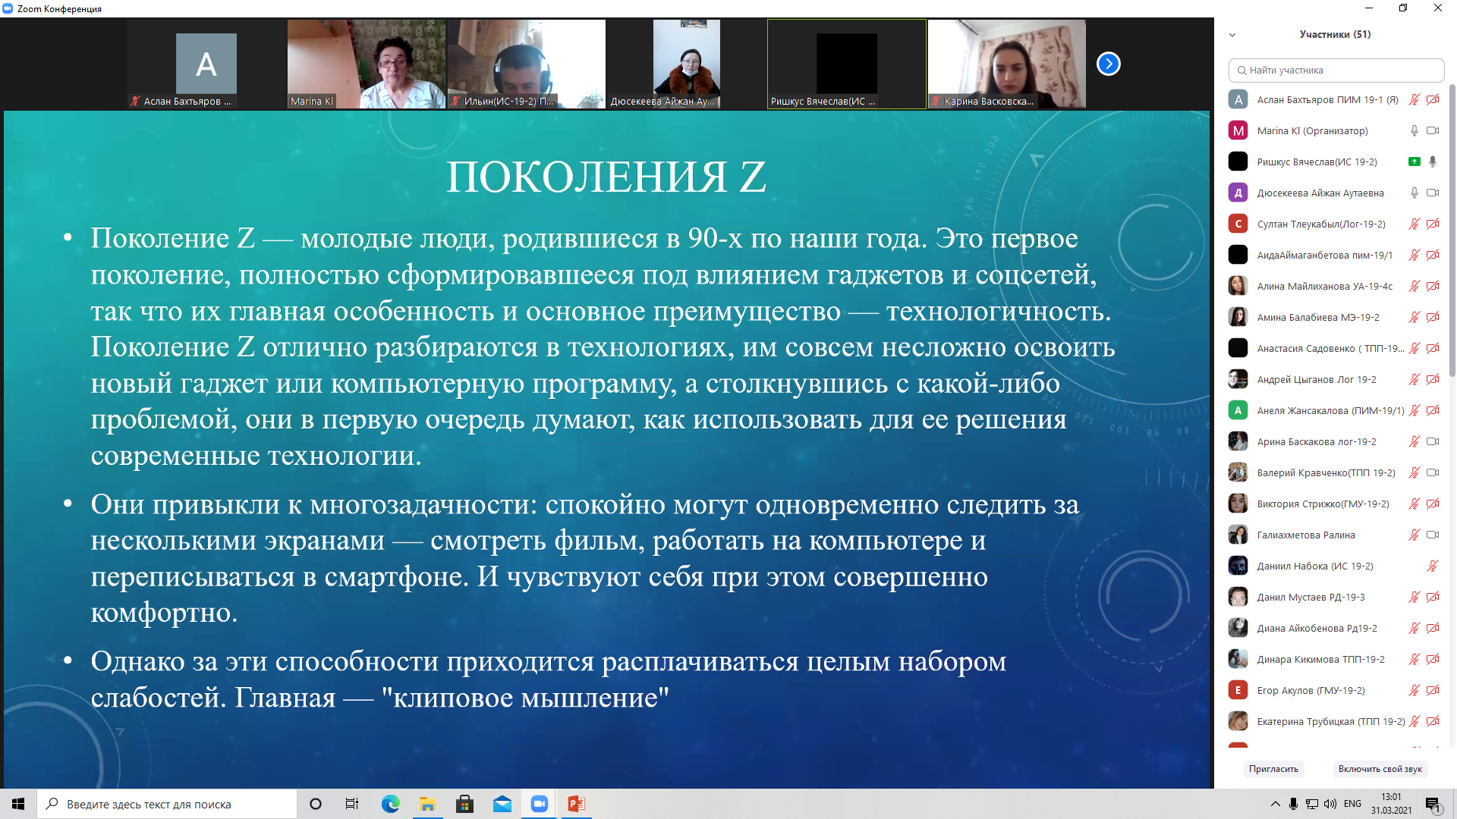Click green screen-share icon beside Ришкус Вячеслав
Screen dimensions: 1457x819
point(1414,162)
